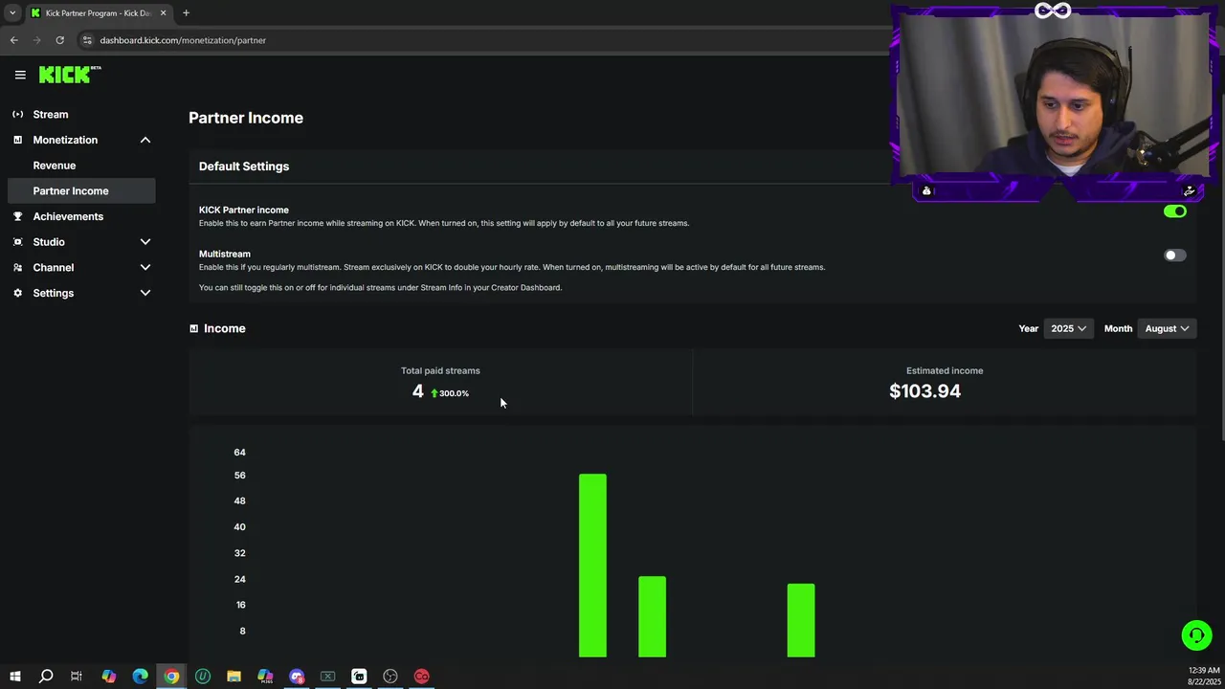
Task: Click the Income section icon
Action: (x=193, y=328)
